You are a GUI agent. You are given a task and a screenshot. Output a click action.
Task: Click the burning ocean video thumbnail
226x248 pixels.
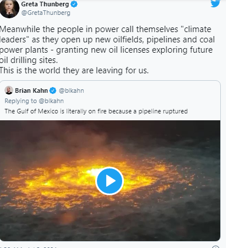coord(110,180)
